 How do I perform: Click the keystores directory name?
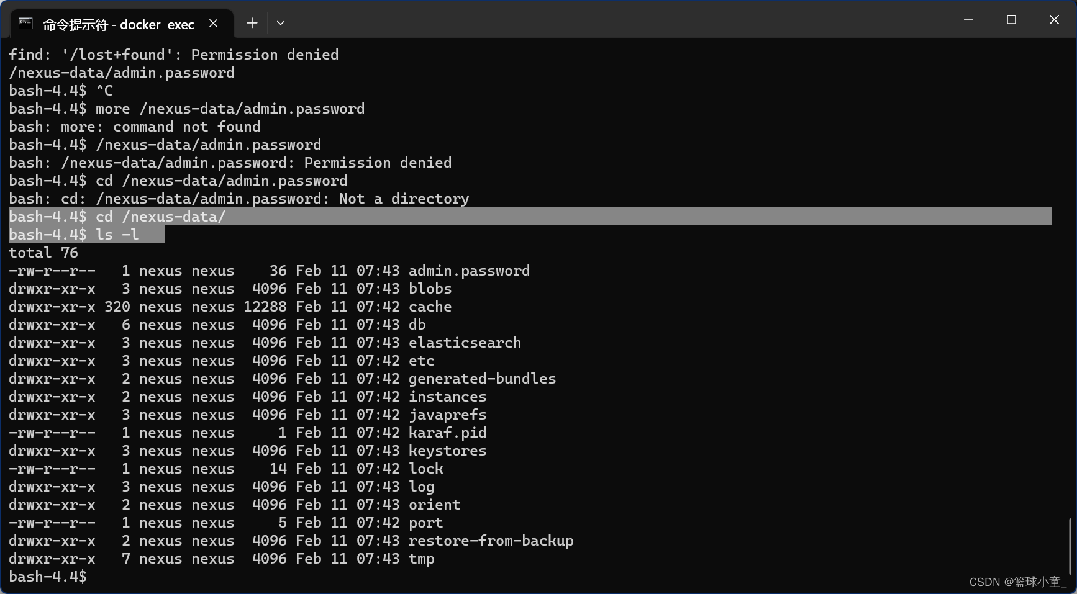(x=447, y=451)
